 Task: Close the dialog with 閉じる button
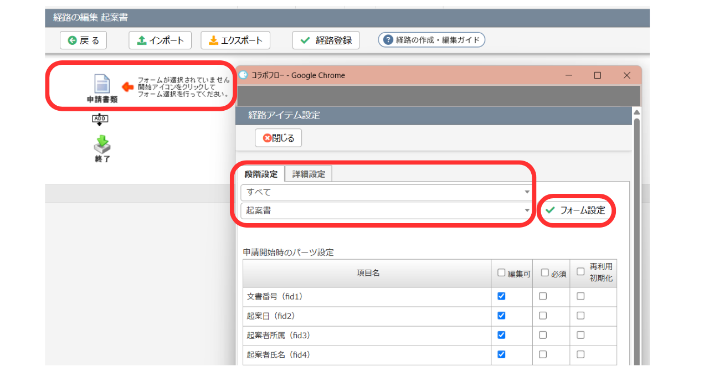tap(278, 138)
